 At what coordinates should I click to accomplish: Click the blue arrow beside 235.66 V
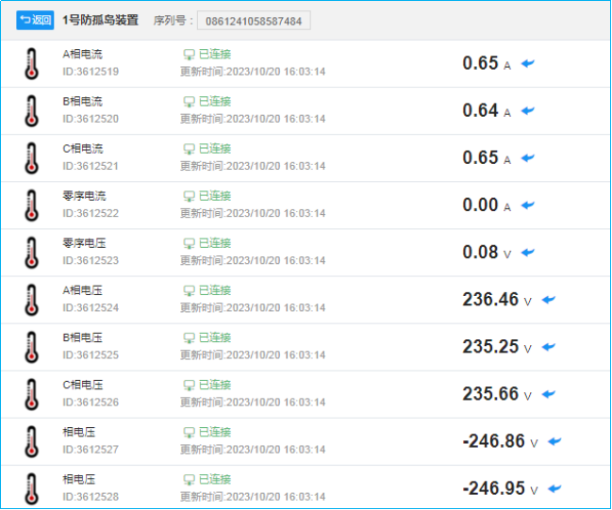coord(549,394)
